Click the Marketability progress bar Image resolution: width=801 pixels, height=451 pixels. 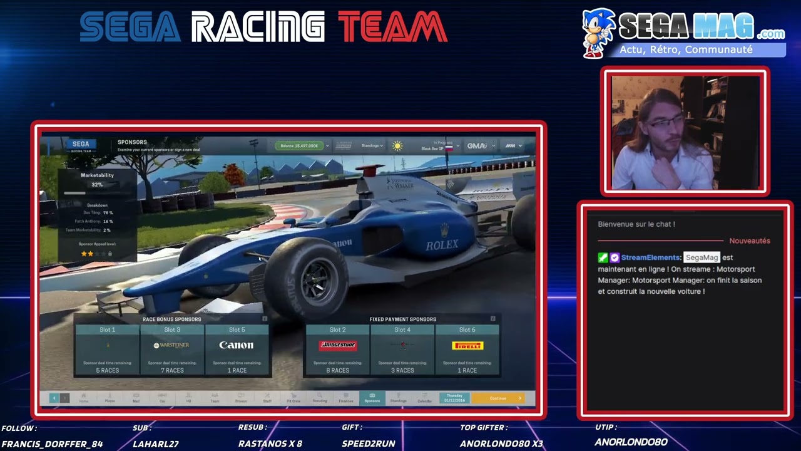click(x=97, y=194)
